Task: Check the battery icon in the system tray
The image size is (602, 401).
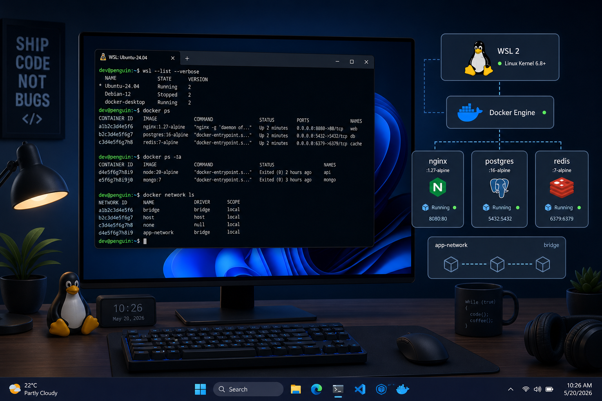Action: [549, 389]
